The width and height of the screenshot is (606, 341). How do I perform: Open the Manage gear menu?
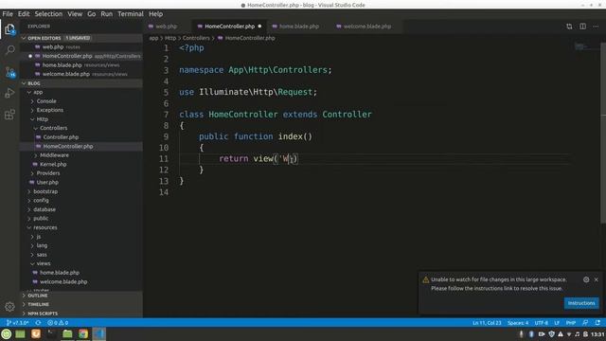coord(9,307)
